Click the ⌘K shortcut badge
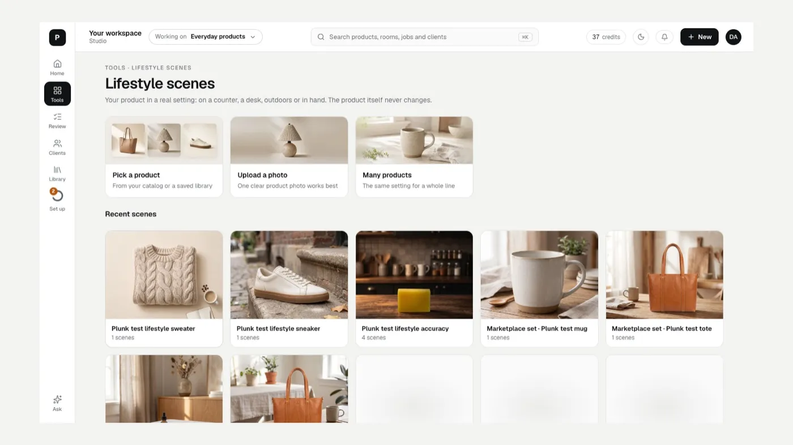 point(525,37)
